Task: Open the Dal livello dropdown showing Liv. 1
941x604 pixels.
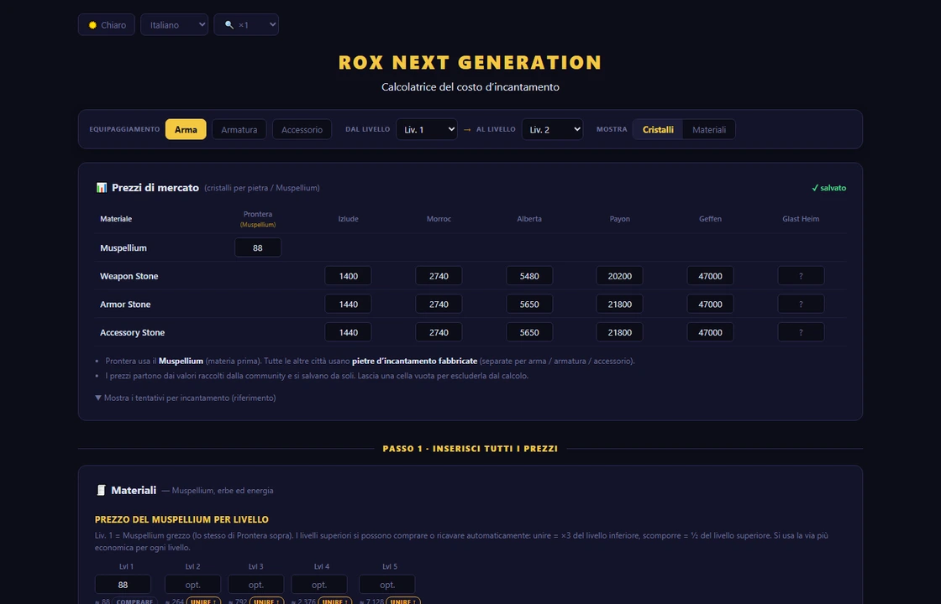Action: pyautogui.click(x=427, y=129)
